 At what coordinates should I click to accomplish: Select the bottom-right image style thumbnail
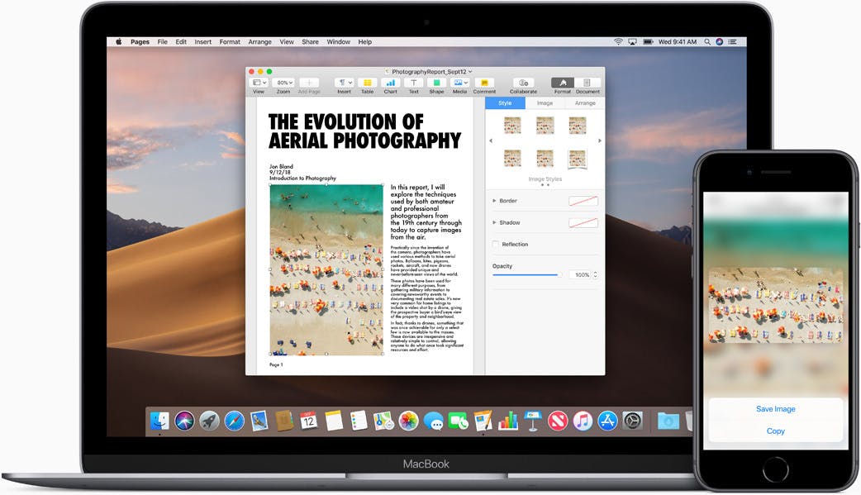point(577,159)
